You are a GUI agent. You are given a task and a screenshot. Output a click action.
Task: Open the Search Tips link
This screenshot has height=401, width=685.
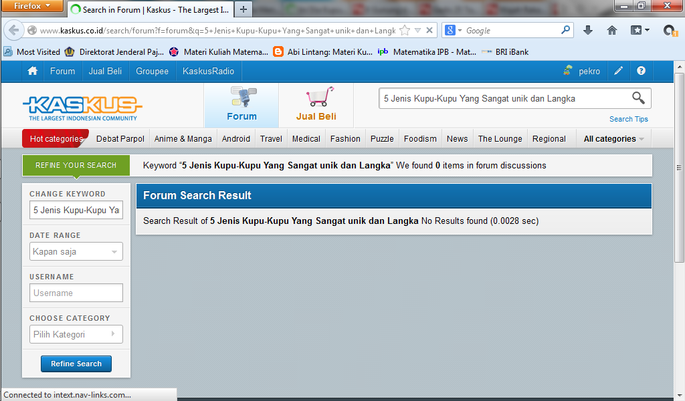pyautogui.click(x=629, y=119)
